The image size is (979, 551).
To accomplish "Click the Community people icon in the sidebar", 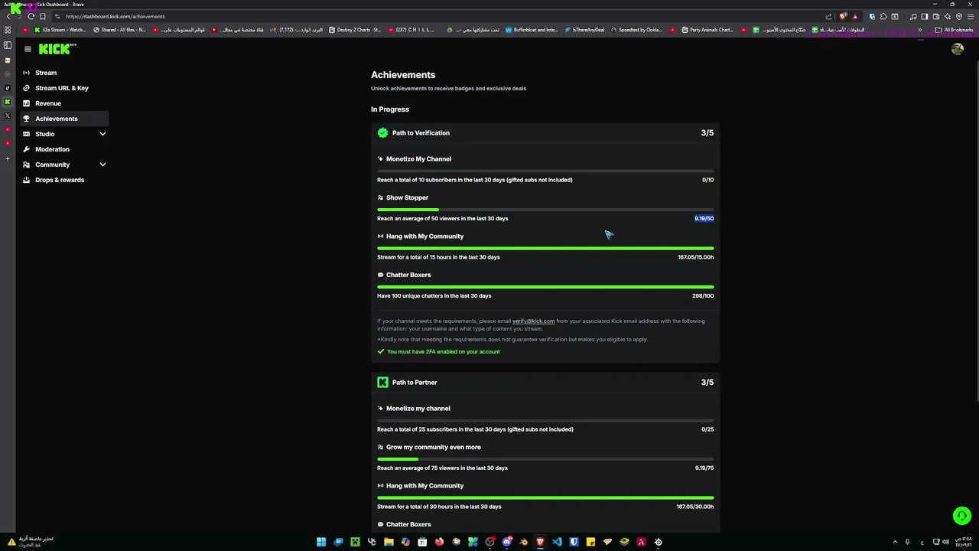I will coord(27,165).
